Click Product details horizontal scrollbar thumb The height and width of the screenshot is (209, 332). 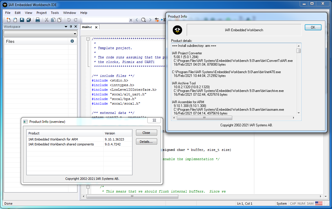[204, 118]
